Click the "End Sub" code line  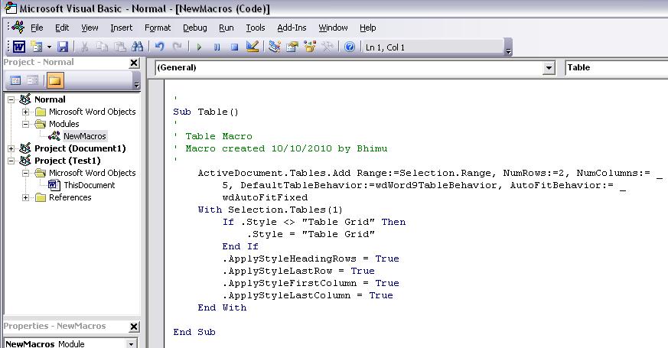tap(194, 332)
